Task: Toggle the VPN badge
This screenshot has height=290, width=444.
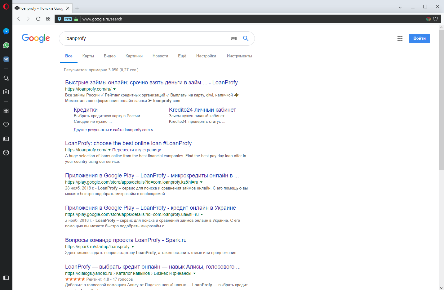Action: tap(68, 19)
